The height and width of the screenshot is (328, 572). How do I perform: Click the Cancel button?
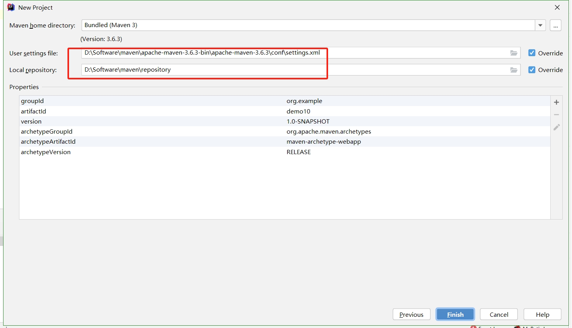(x=499, y=314)
